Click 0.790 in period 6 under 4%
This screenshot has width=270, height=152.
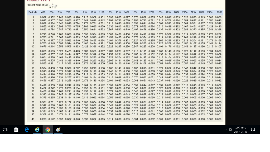click(x=43, y=34)
